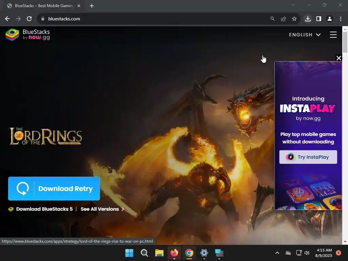348x261 pixels.
Task: Share this page via share icon
Action: click(283, 19)
